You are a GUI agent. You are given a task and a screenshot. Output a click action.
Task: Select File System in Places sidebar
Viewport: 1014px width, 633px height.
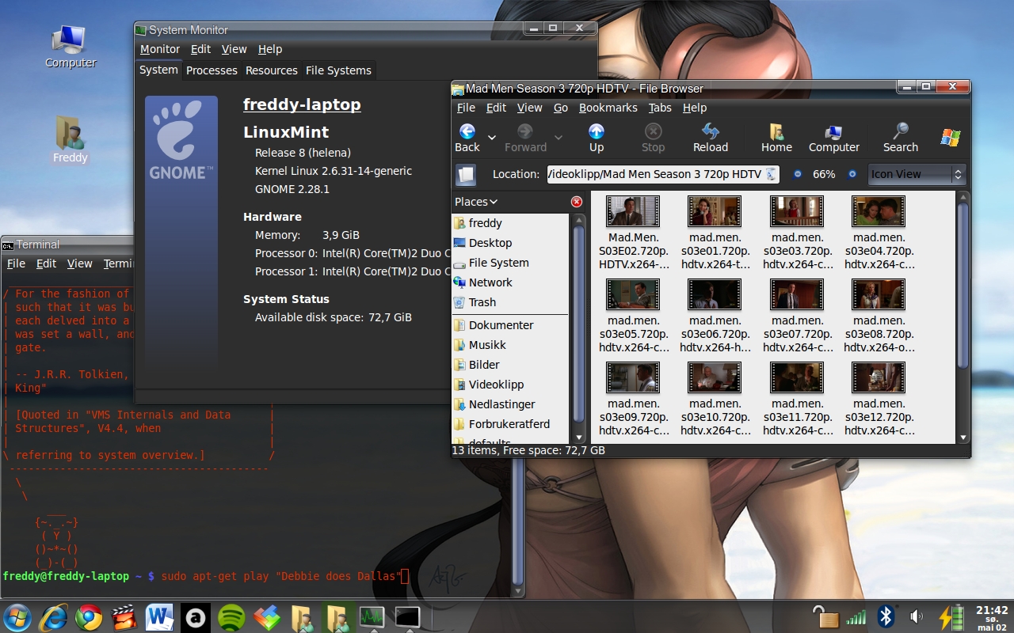click(510, 263)
